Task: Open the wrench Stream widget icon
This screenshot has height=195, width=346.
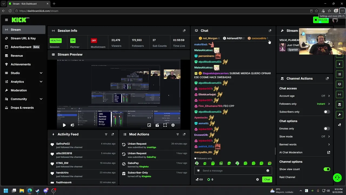Action: click(x=340, y=115)
